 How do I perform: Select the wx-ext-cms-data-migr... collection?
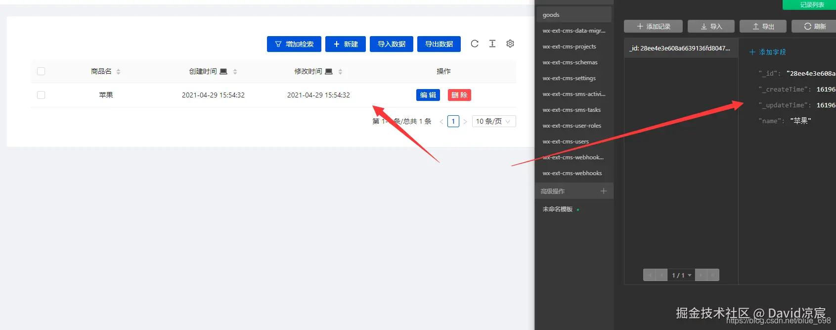(574, 31)
